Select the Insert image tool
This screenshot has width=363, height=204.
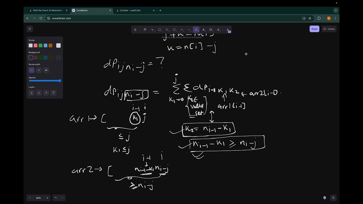(x=211, y=30)
